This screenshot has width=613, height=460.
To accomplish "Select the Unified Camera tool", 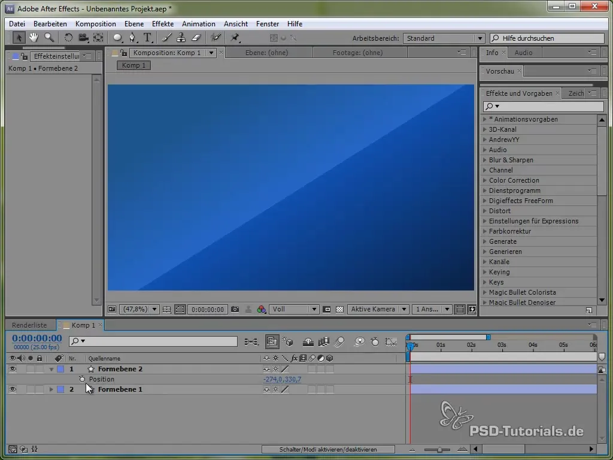I will pos(83,38).
